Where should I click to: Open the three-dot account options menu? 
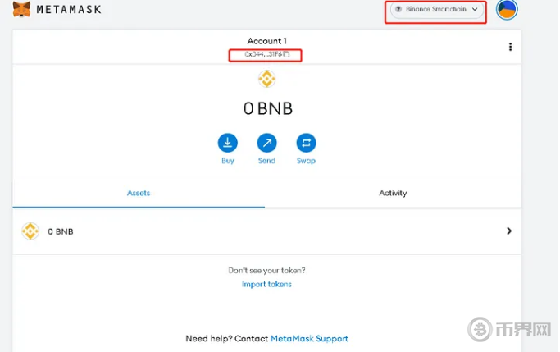(510, 47)
